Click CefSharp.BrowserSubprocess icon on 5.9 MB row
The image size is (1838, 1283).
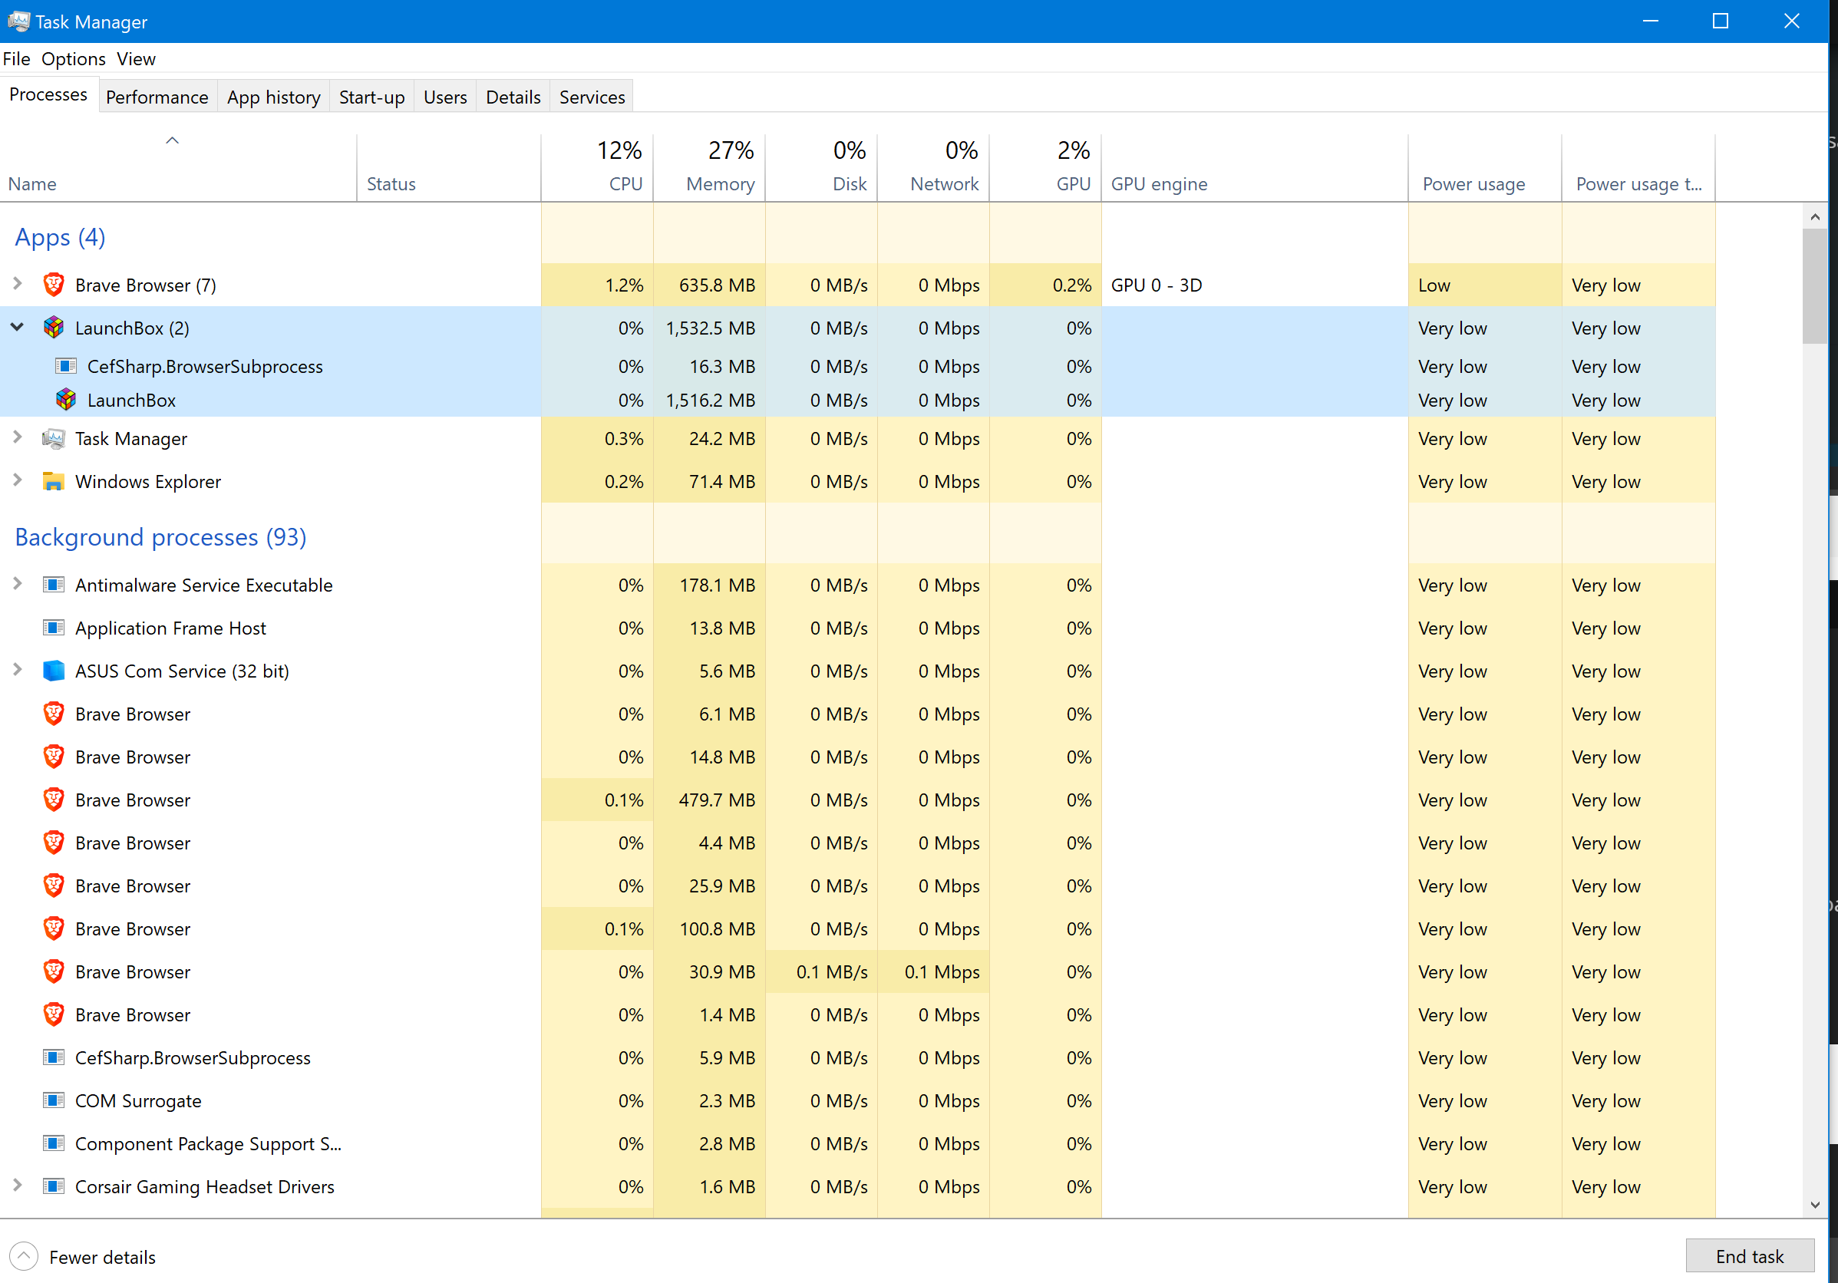click(x=54, y=1057)
